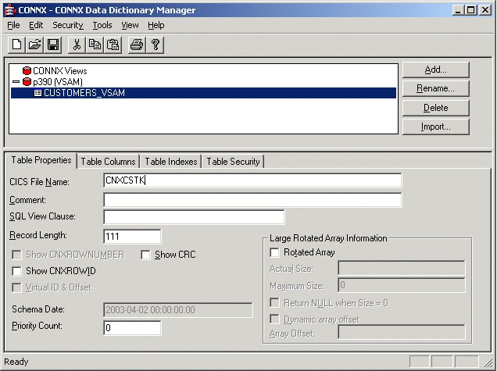The width and height of the screenshot is (497, 371).
Task: Click the window resize grip in status bar
Action: (488, 362)
